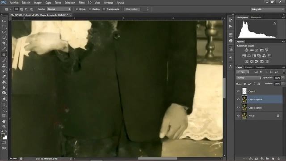Select the Lasso tool
286x161 pixels.
point(4,32)
